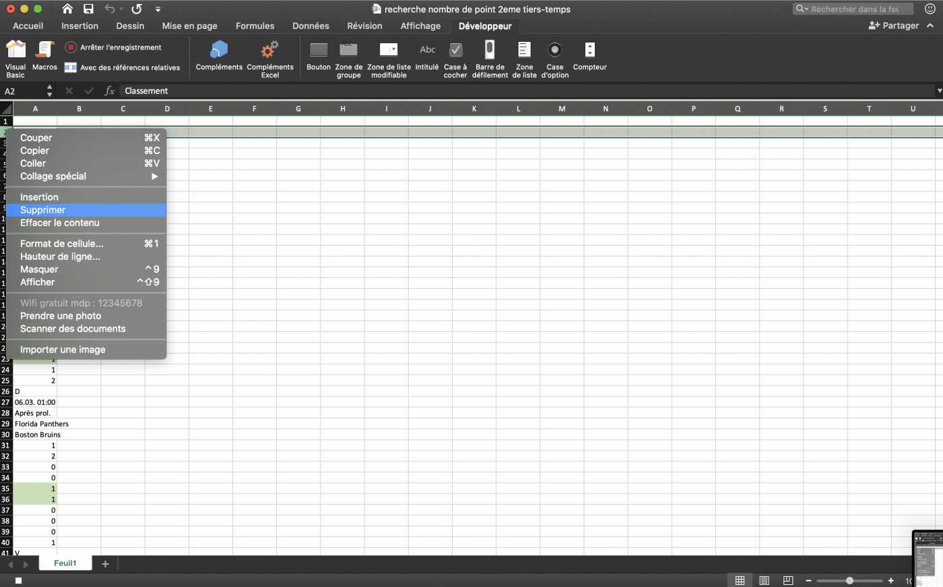943x587 pixels.
Task: Expand the formula bar
Action: point(938,91)
